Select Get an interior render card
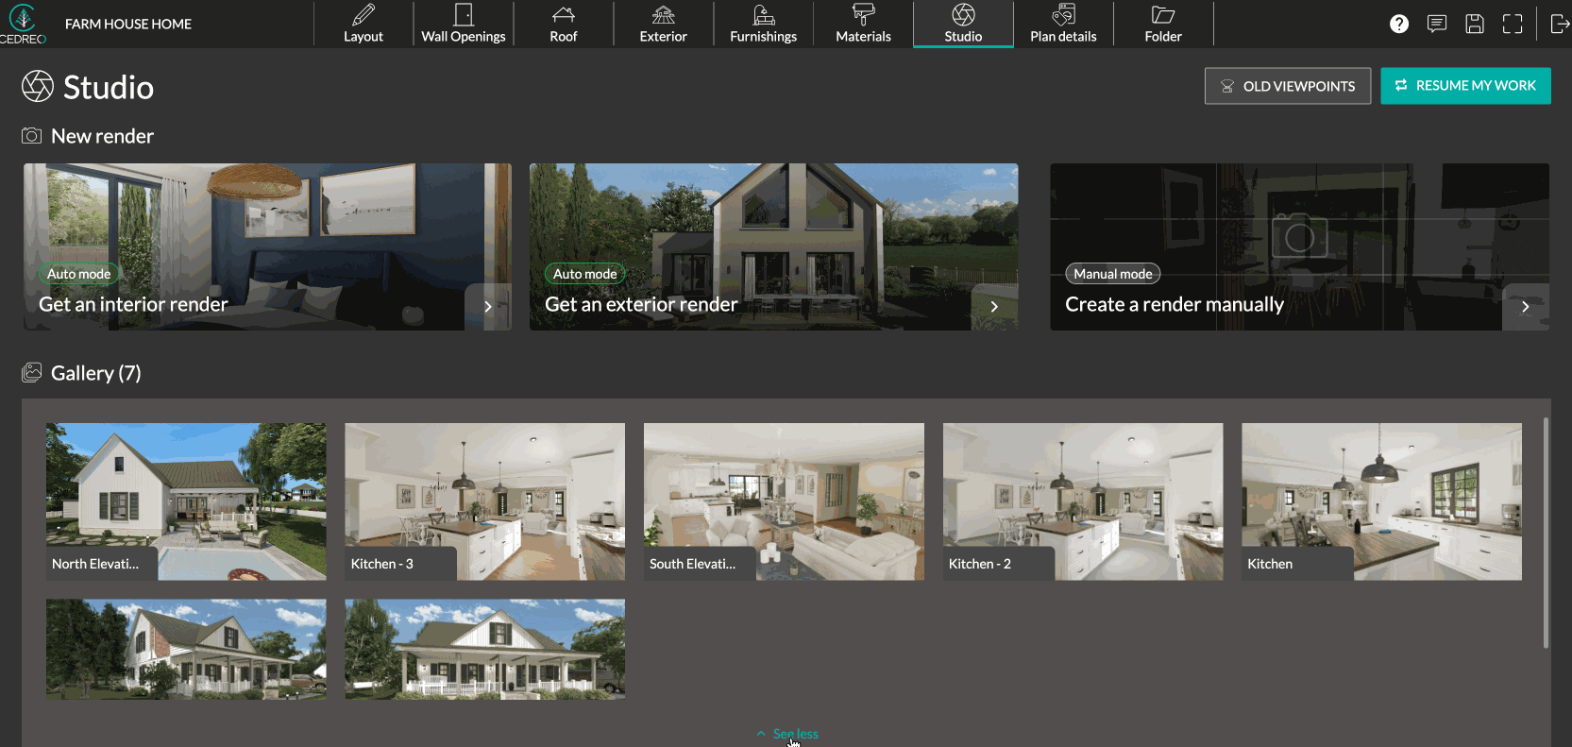The width and height of the screenshot is (1572, 747). [267, 246]
